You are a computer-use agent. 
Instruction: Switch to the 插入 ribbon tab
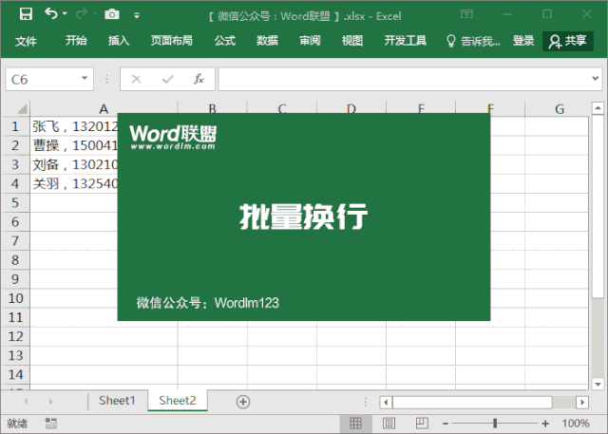119,40
